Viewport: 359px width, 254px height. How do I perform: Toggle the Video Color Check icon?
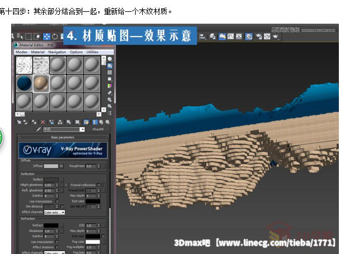tap(110, 86)
